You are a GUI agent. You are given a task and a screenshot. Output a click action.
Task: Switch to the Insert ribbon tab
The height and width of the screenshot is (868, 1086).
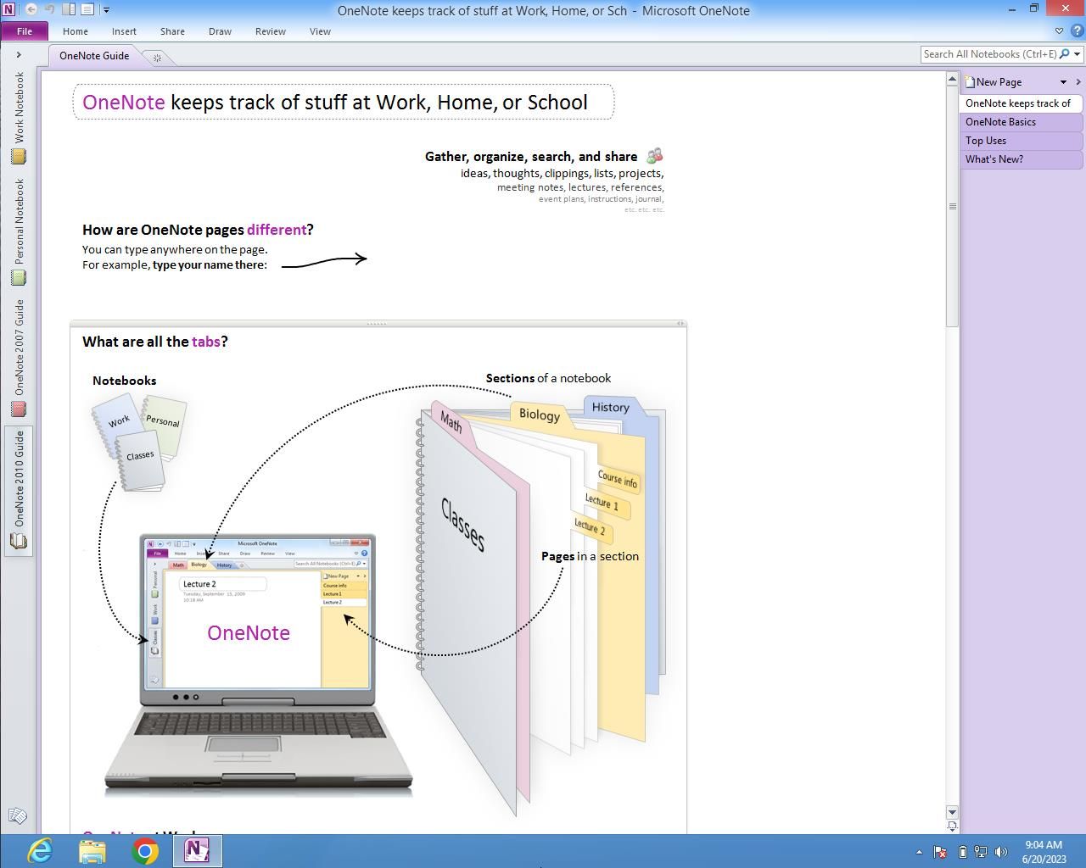coord(124,31)
